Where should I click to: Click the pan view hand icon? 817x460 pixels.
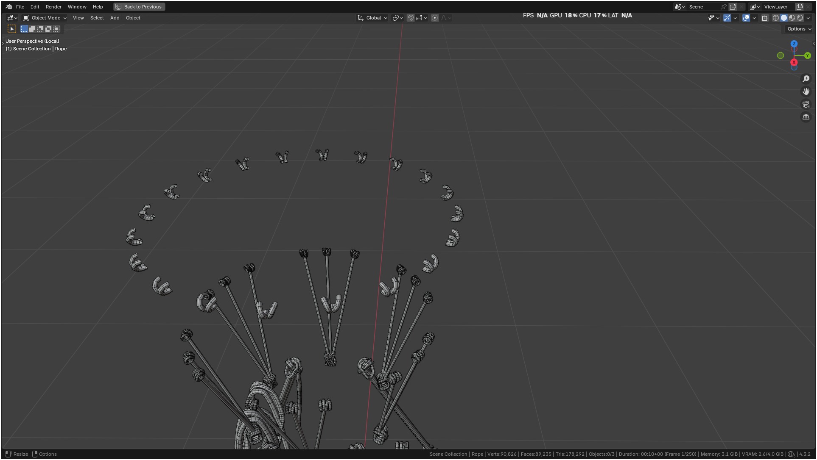click(806, 91)
